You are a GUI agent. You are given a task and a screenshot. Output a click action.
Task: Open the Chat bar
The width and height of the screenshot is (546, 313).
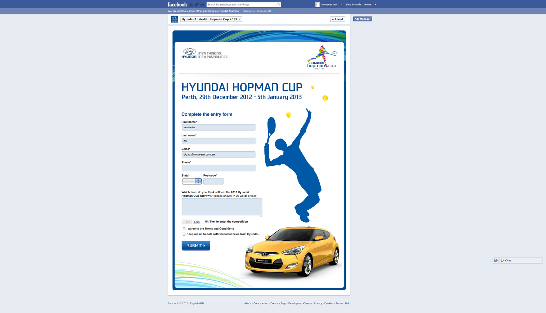tap(521, 260)
